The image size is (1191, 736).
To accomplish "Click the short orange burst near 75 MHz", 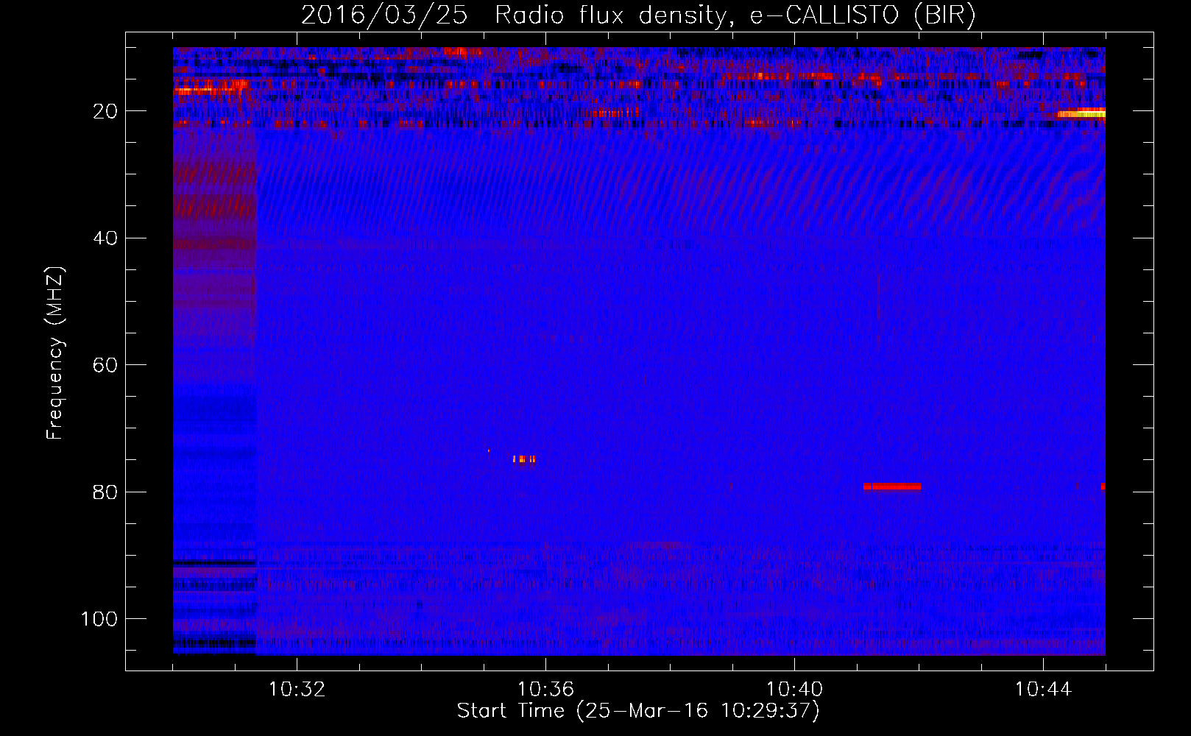I will (524, 459).
